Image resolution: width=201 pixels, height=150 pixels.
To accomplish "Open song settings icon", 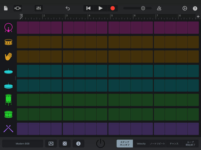I will (x=185, y=8).
